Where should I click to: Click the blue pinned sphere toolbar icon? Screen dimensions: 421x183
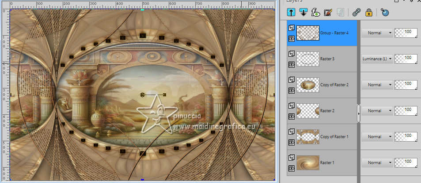[384, 12]
